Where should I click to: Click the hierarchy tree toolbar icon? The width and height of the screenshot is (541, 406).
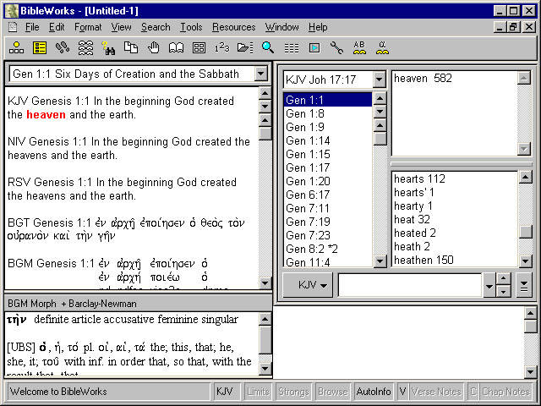tap(16, 47)
